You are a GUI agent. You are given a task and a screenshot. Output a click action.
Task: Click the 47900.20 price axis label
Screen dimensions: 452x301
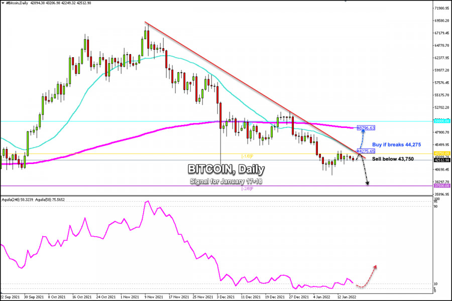tap(441, 132)
